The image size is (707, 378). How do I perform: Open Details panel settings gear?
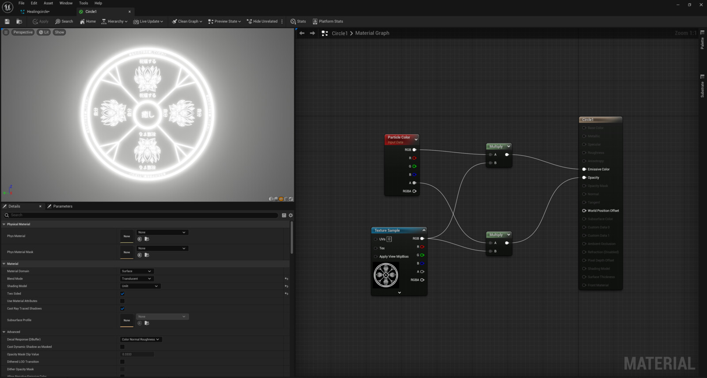pos(291,215)
